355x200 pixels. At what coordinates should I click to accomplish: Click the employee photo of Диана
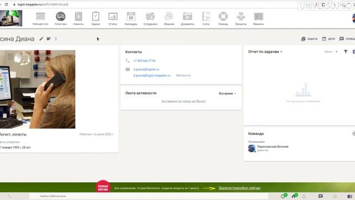[38, 89]
